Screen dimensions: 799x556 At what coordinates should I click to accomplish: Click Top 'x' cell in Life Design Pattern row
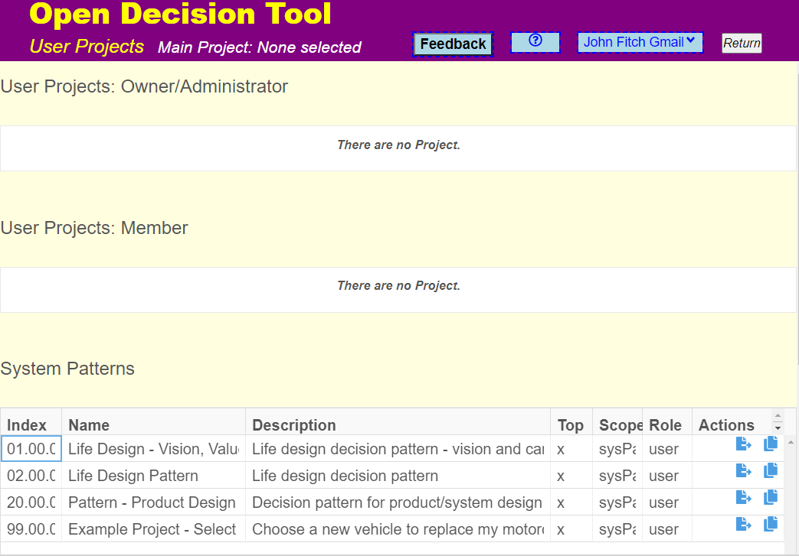(x=571, y=476)
